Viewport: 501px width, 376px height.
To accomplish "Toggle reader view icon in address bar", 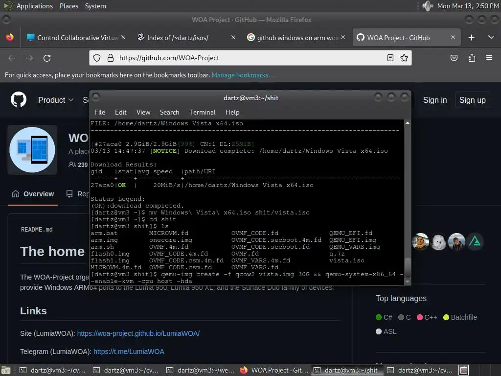I will [390, 58].
